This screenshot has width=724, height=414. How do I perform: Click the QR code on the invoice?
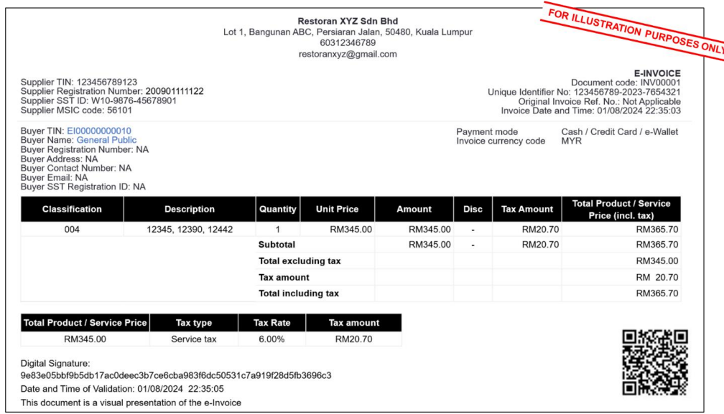(655, 362)
